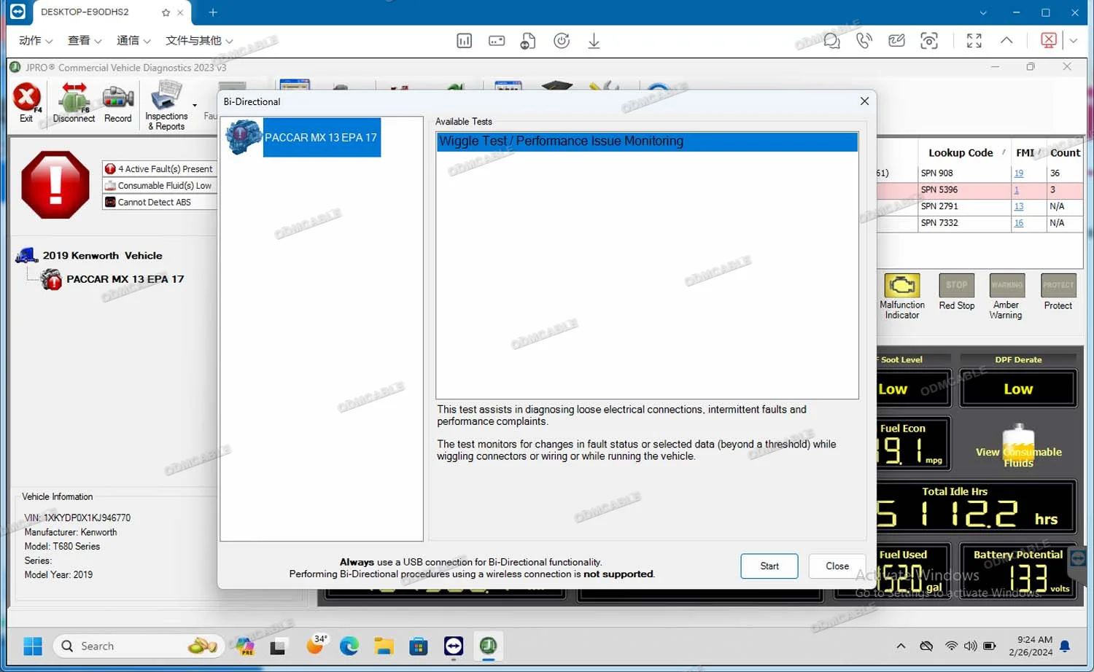The image size is (1094, 672).
Task: Open JPRO app icon on taskbar
Action: [x=488, y=646]
